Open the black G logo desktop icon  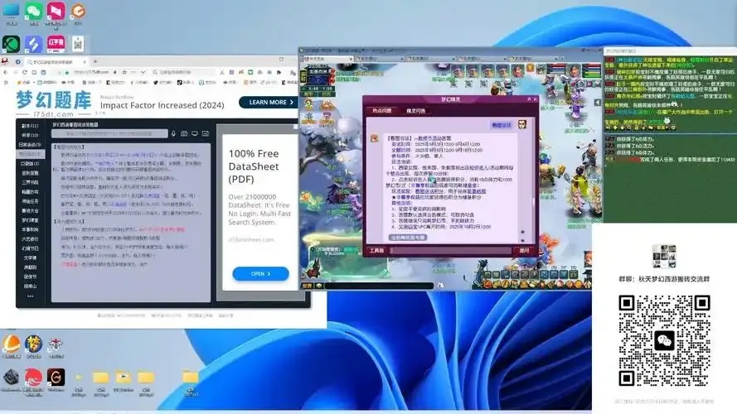click(x=56, y=378)
